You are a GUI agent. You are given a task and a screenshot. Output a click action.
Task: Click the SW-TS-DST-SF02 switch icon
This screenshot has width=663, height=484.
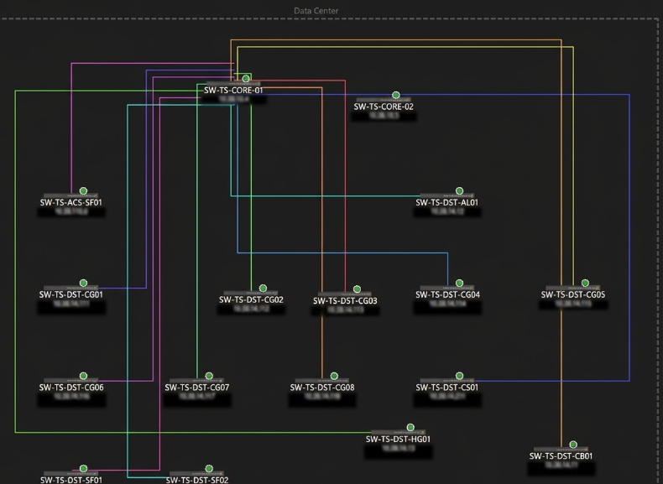click(196, 474)
